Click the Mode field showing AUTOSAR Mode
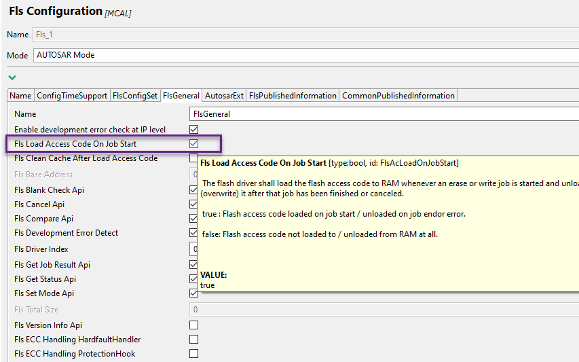 pyautogui.click(x=306, y=55)
